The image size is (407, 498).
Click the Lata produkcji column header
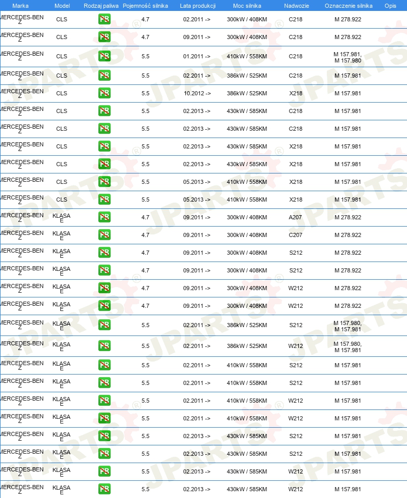pyautogui.click(x=198, y=6)
